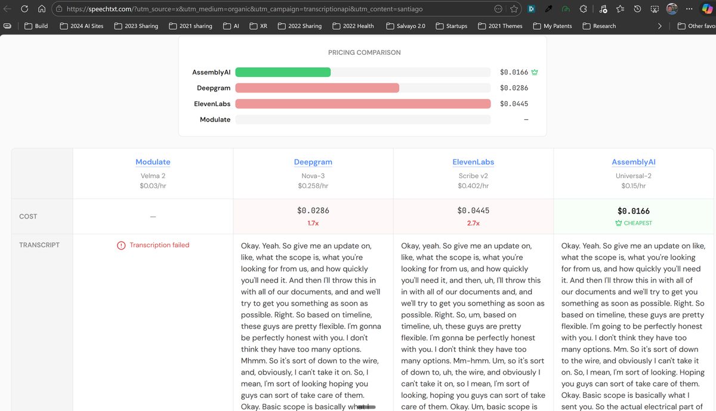Click the Velma 2 model name
Viewport: 716px width, 411px height.
click(153, 176)
